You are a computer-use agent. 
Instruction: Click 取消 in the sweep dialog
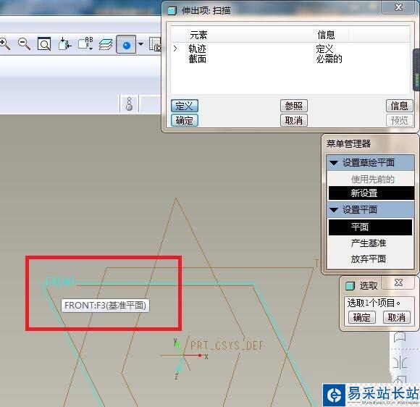pos(293,120)
